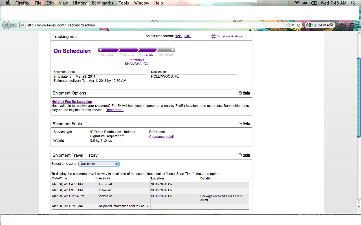361x225 pixels.
Task: Click the Bluetooth menu bar icon
Action: (289, 3)
